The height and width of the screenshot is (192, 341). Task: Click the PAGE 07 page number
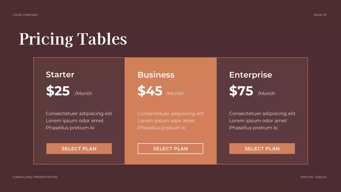[320, 15]
